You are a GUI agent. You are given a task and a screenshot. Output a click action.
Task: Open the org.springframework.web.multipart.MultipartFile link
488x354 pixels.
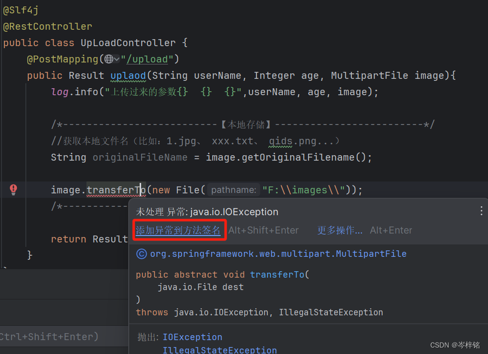pos(278,254)
